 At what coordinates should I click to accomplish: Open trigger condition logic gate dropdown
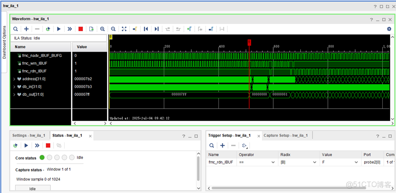pyautogui.click(x=244, y=145)
